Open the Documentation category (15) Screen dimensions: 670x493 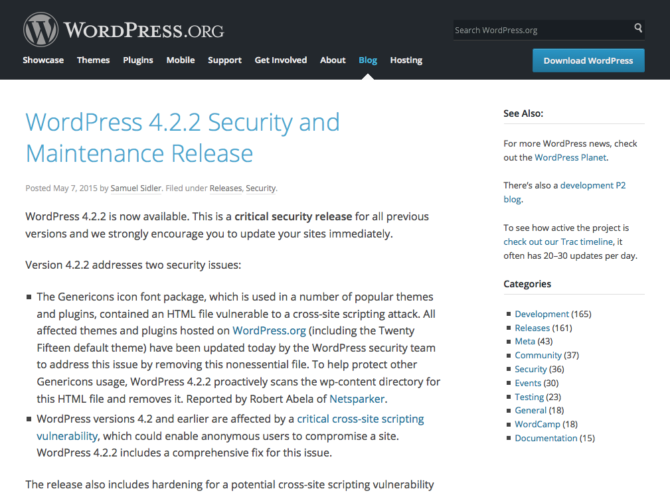click(546, 439)
